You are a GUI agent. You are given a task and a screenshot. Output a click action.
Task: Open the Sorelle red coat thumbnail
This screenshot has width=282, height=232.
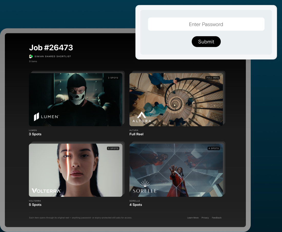176,170
